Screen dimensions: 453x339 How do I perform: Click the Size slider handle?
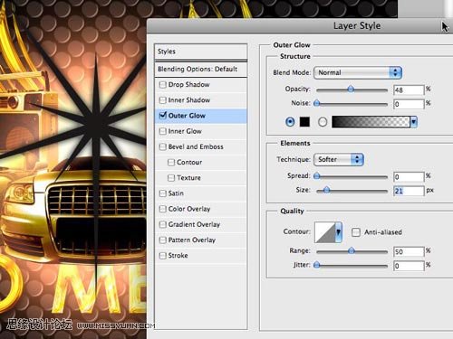[326, 190]
